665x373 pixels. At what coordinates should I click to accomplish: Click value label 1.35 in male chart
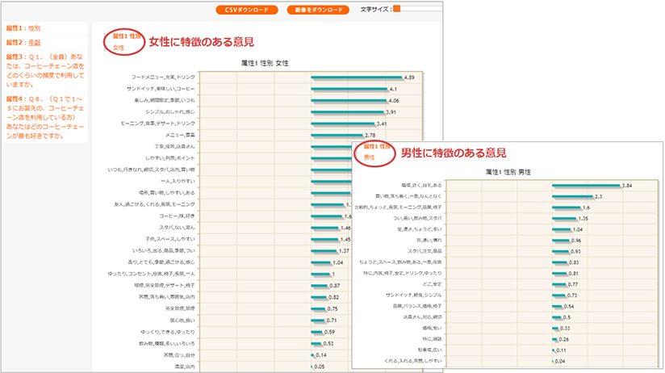click(x=583, y=219)
